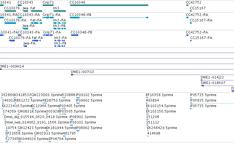Viewport: 234px width, 143px height.
Task: Click EST IP05735.3prime
Action: [203, 106]
